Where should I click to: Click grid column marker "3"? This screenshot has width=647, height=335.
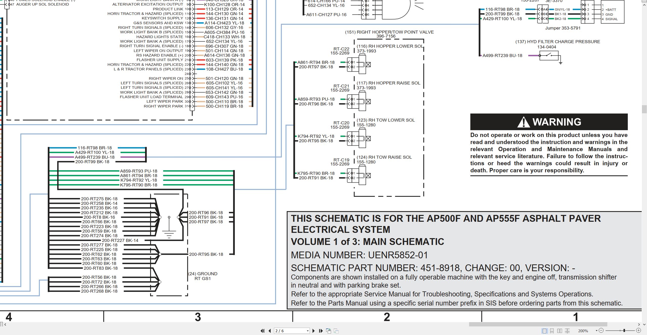198,317
